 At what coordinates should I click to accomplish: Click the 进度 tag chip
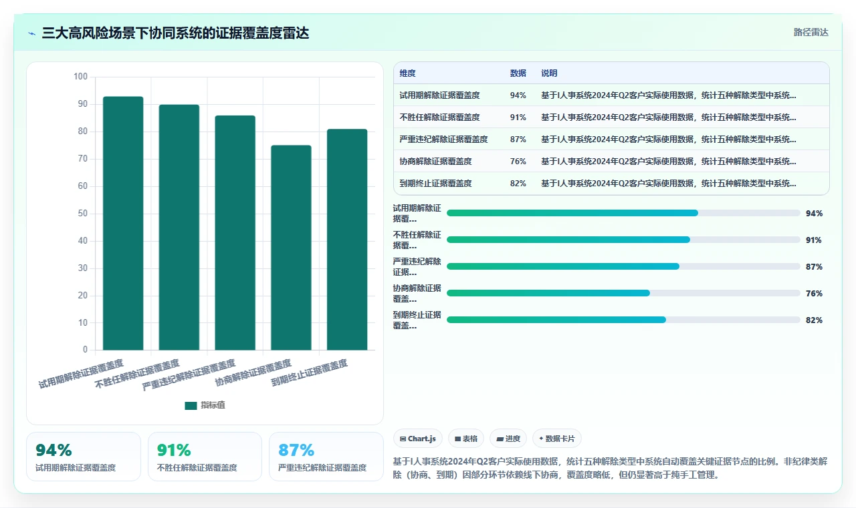click(508, 439)
